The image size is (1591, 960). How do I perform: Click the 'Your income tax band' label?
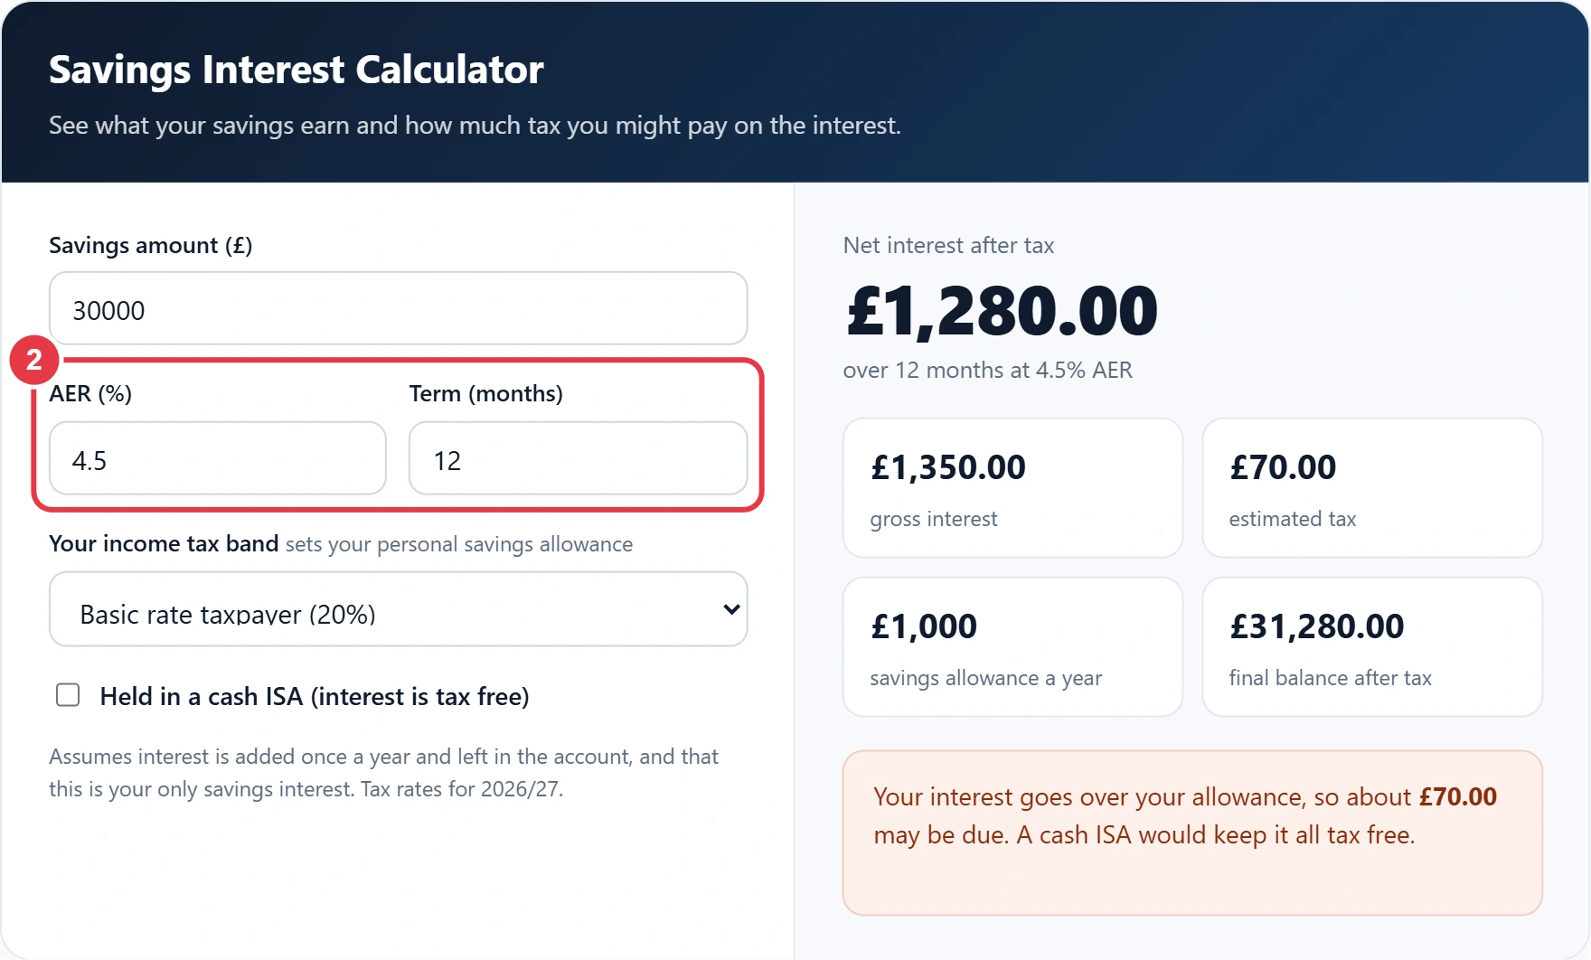164,543
